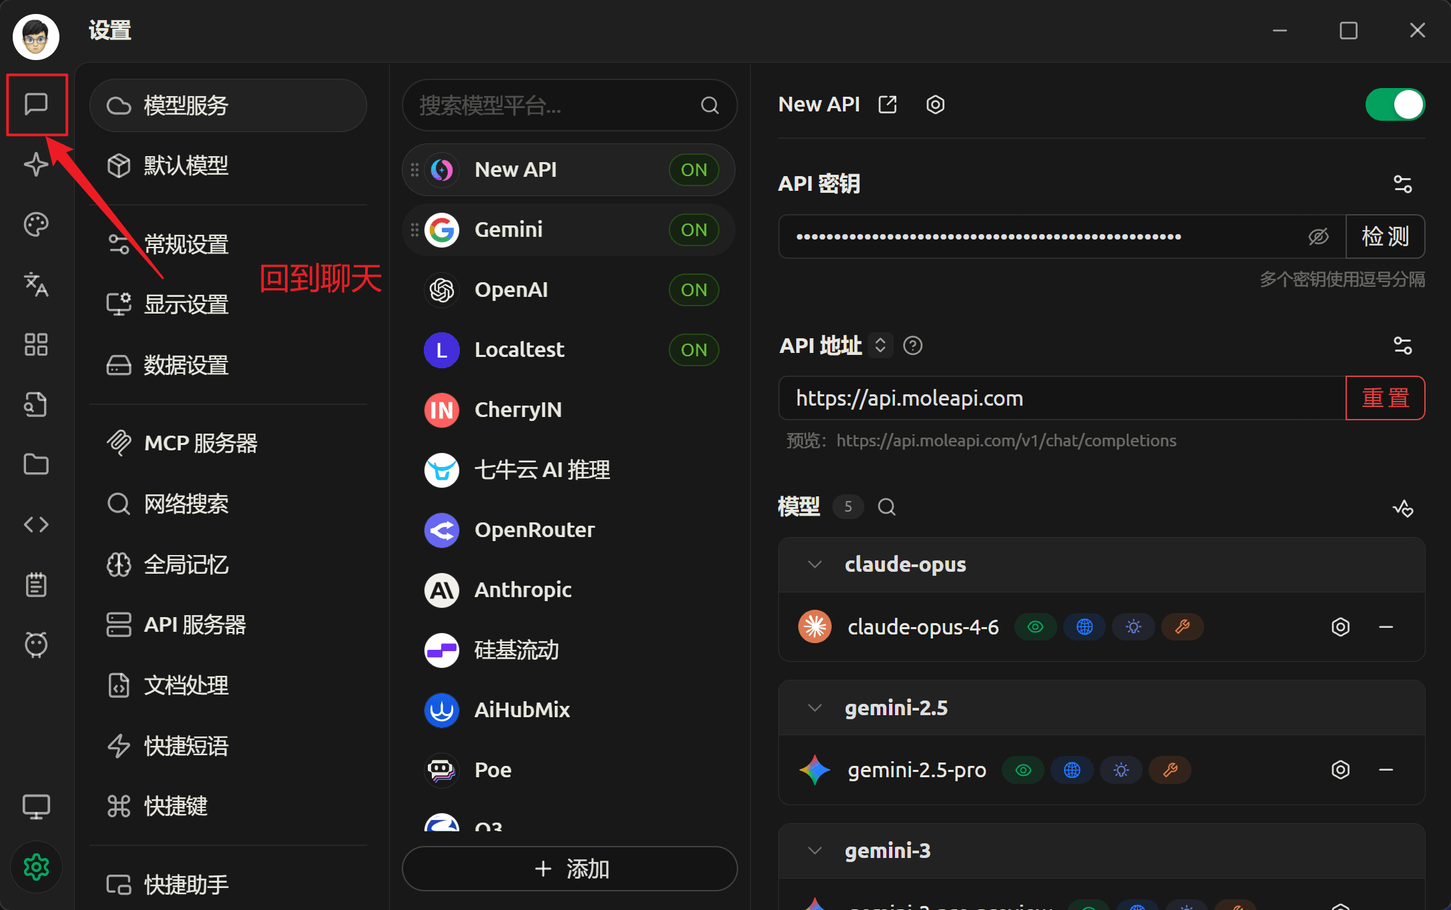Viewport: 1451px width, 910px height.
Task: Select the agents sparkle icon in sidebar
Action: click(36, 164)
